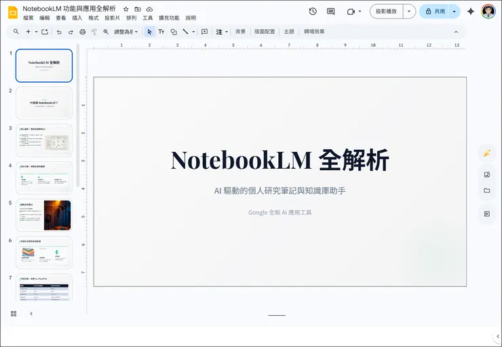Insert a text box with the Tt tool
502x347 pixels.
[161, 32]
